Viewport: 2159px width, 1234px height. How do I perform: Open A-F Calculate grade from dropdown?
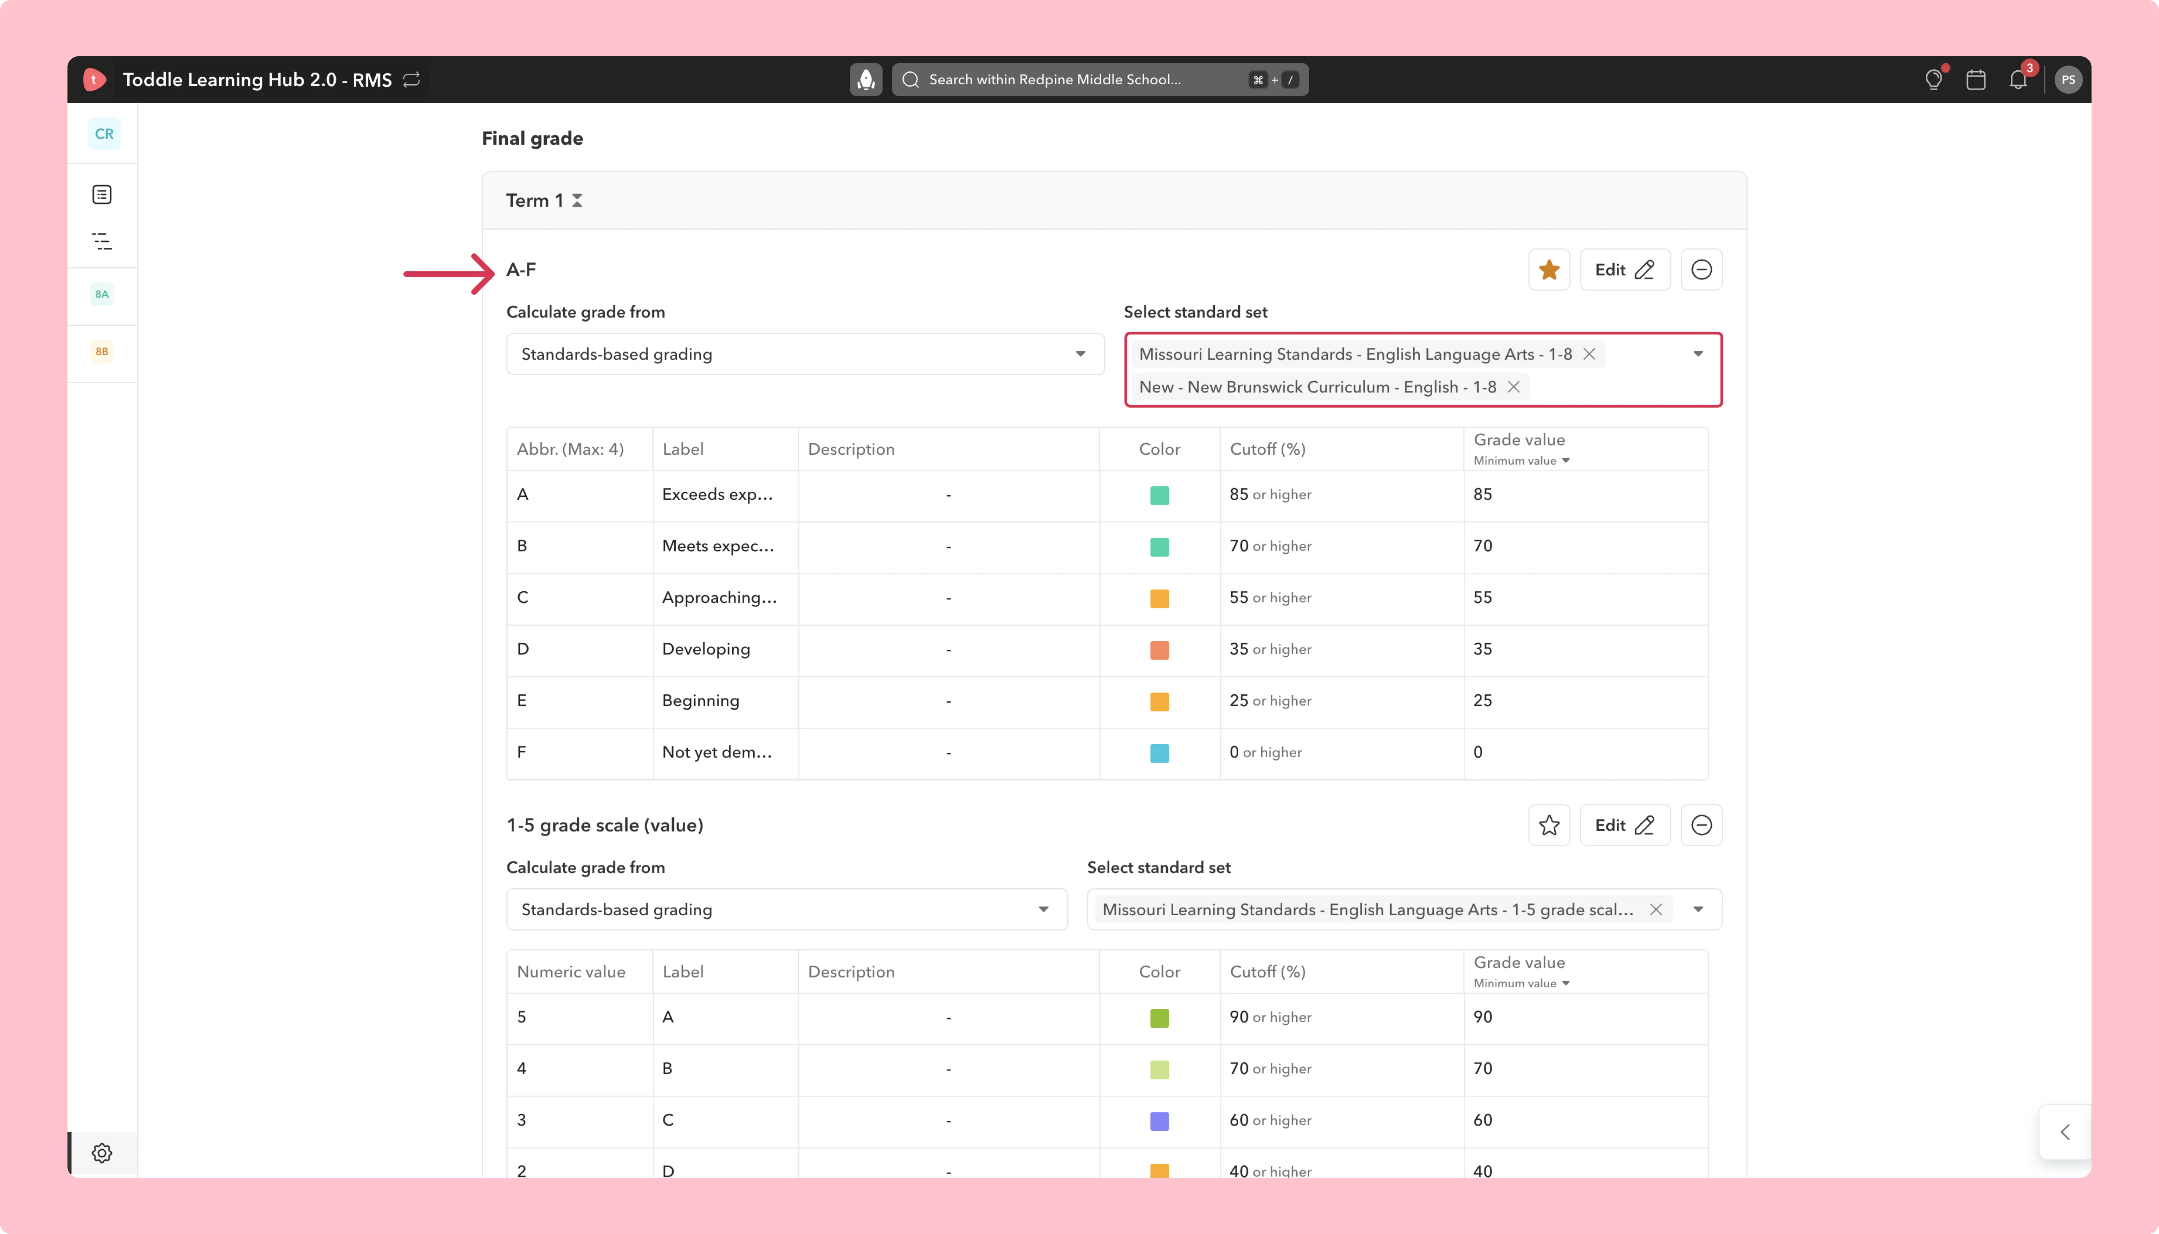coord(805,354)
